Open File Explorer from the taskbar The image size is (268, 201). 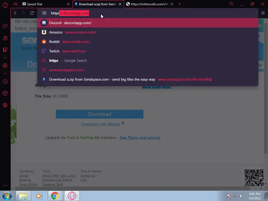[23, 196]
